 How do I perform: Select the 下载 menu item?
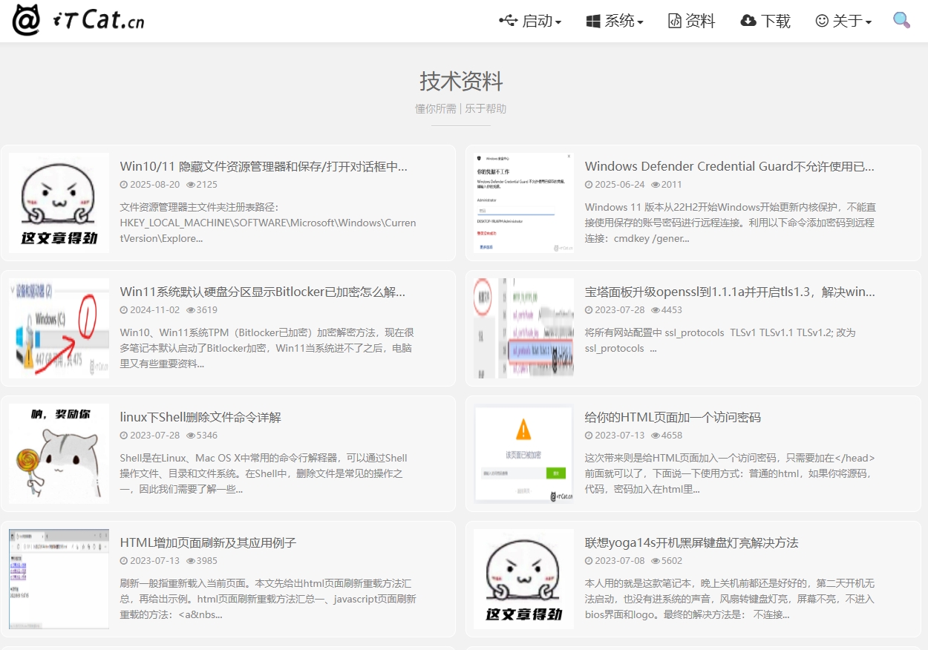coord(765,21)
